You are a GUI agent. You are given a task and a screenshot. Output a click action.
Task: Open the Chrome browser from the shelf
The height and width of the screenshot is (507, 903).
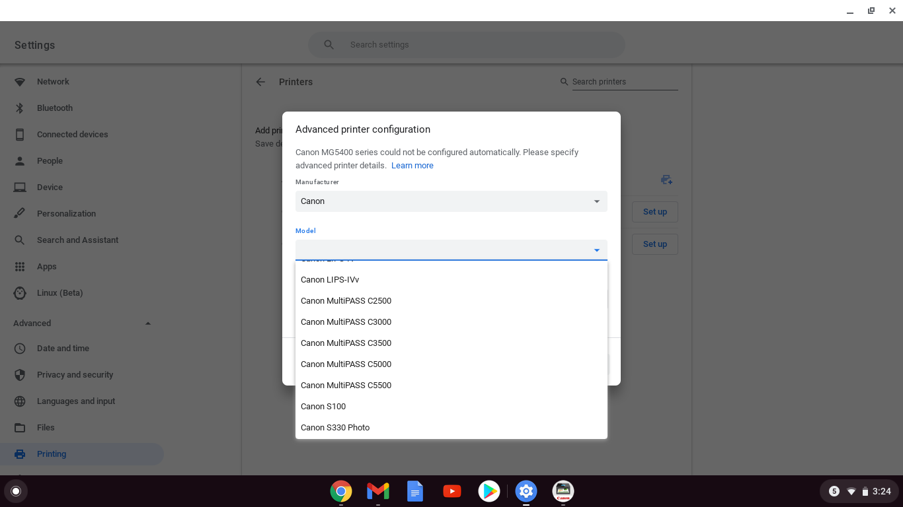point(341,491)
